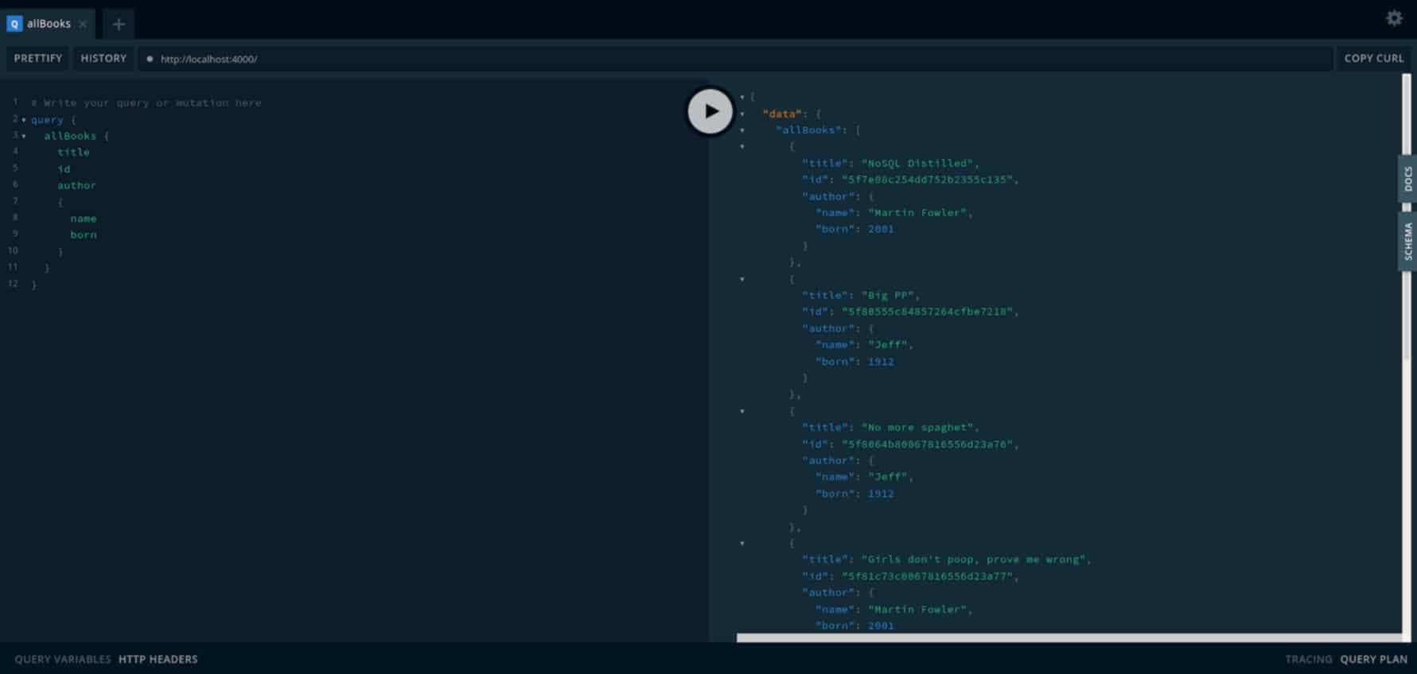Click the name field in the query
The height and width of the screenshot is (674, 1417).
[x=83, y=219]
